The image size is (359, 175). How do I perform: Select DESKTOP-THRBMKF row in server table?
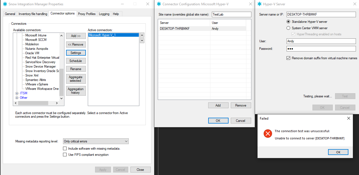pos(202,29)
